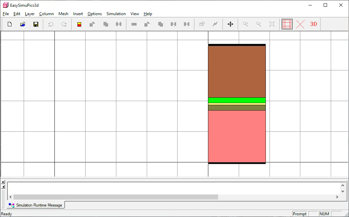Select the Simulation Runtime Message tab
Image resolution: width=349 pixels, height=217 pixels.
point(36,205)
